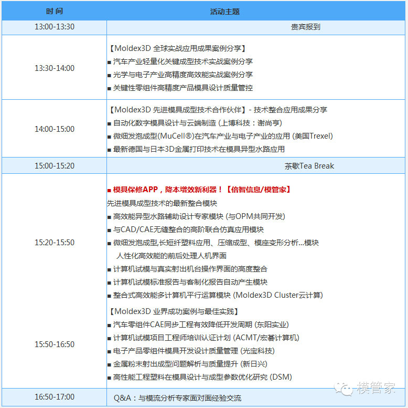Image resolution: width=408 pixels, height=408 pixels.
Task: Click Moldex3D 先进模具成型技术合作伙伴 heading
Action: (x=218, y=110)
